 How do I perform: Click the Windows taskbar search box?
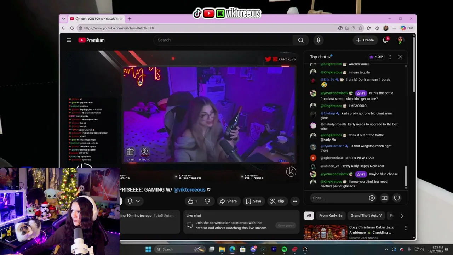click(180, 249)
